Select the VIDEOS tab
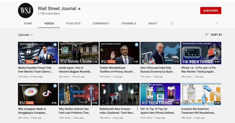Image resolution: width=235 pixels, height=123 pixels. click(49, 23)
